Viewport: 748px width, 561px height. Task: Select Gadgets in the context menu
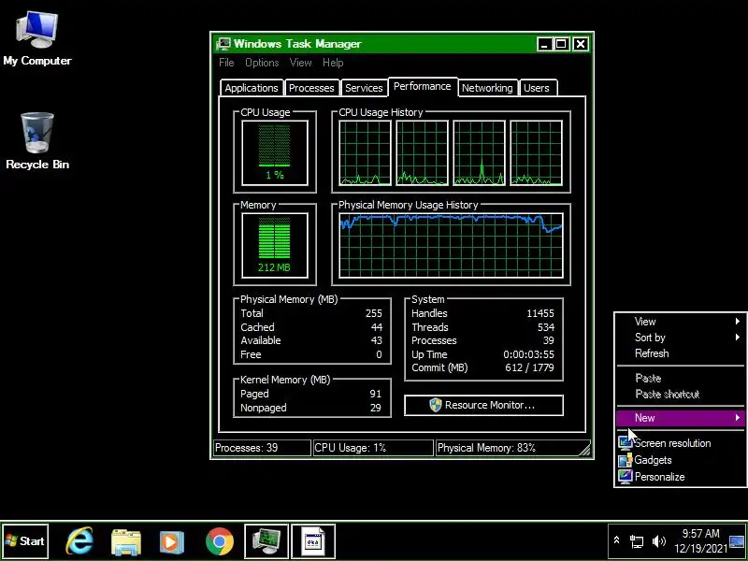coord(681,460)
